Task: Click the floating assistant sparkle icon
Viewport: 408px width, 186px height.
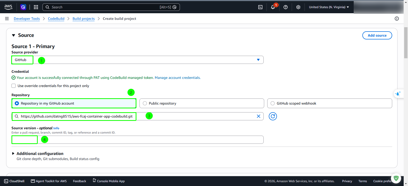Action: point(398,94)
